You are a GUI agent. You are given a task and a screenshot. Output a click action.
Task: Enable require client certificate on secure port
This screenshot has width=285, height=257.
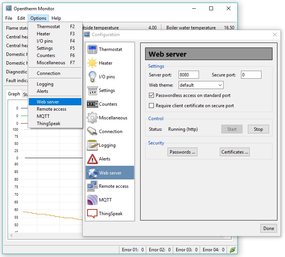click(151, 106)
